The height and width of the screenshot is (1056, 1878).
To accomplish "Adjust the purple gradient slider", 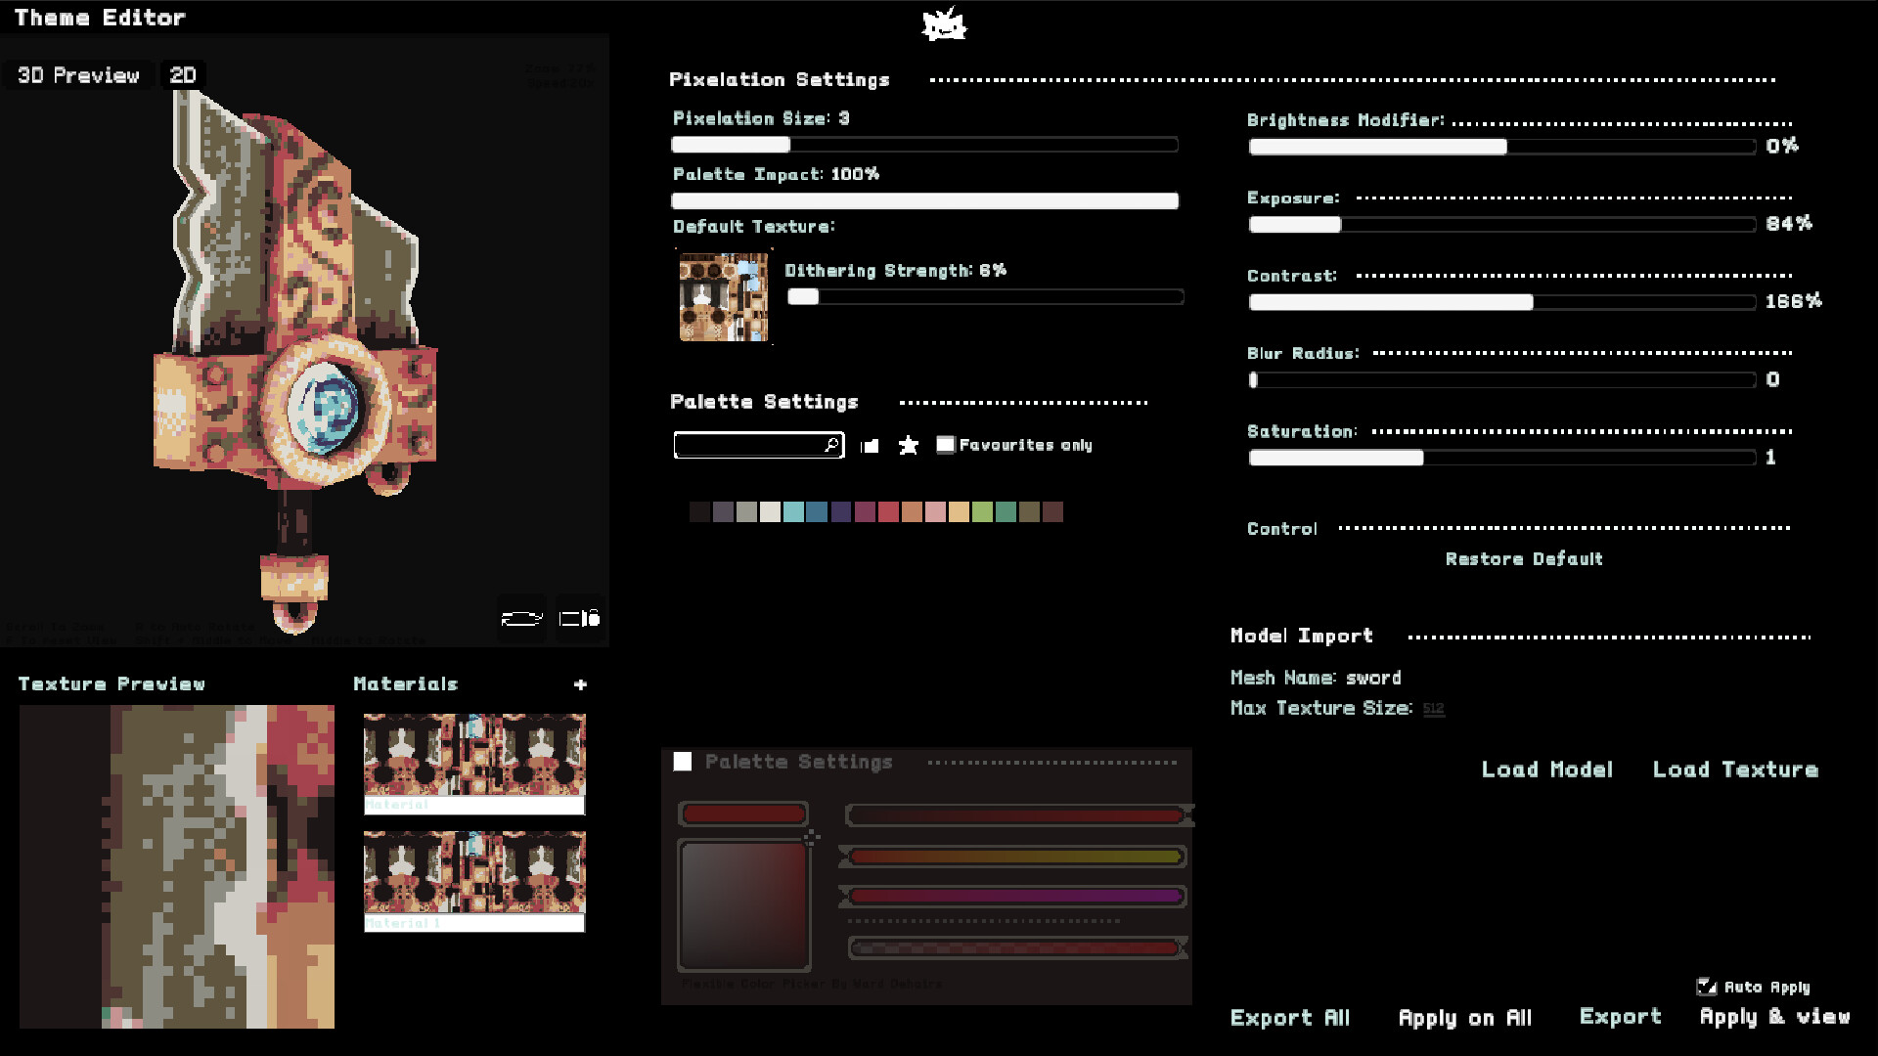I will (x=1016, y=896).
